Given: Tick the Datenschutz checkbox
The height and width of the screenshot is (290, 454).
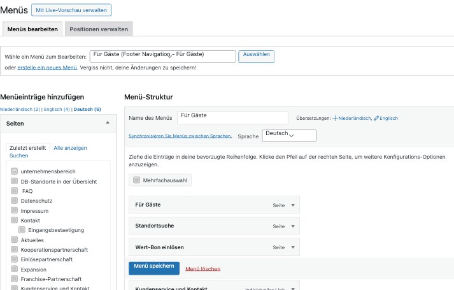Looking at the screenshot, I should pos(14,200).
